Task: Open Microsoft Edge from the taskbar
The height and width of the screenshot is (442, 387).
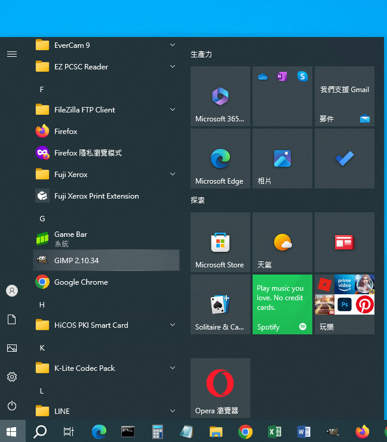Action: pos(99,431)
